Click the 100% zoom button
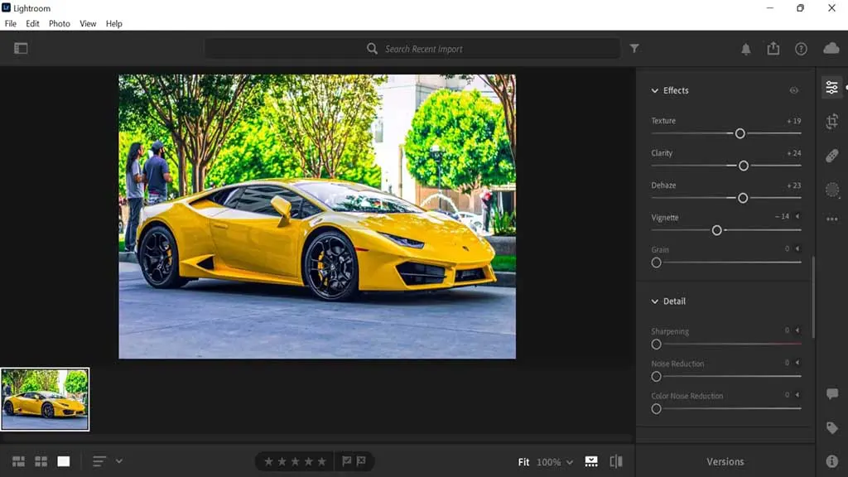 coord(548,462)
